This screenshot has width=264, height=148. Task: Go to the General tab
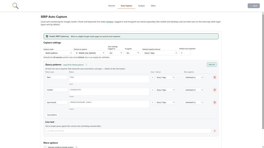pos(111,6)
